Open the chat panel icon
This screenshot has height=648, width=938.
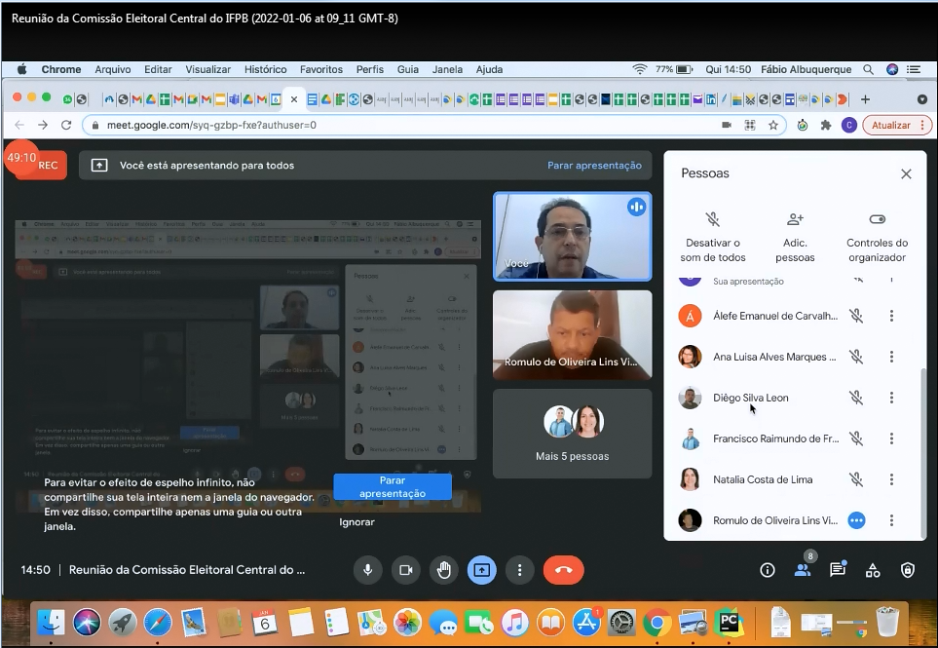click(x=837, y=570)
